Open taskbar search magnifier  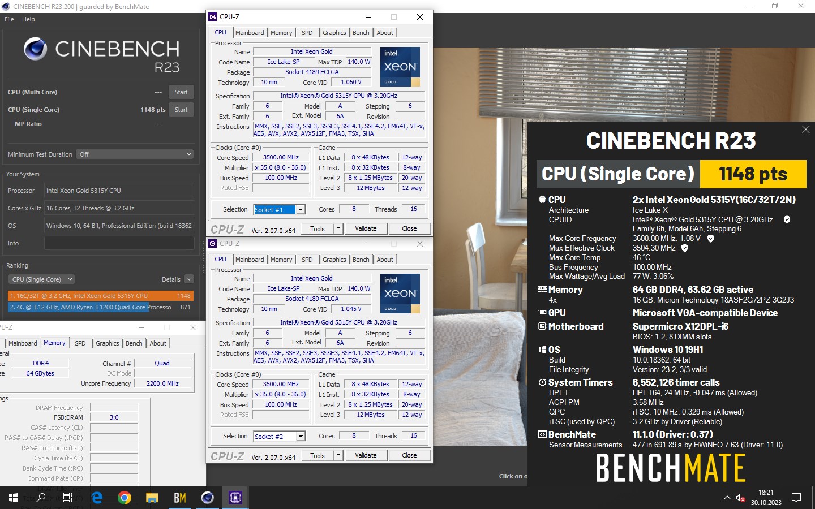click(x=41, y=498)
